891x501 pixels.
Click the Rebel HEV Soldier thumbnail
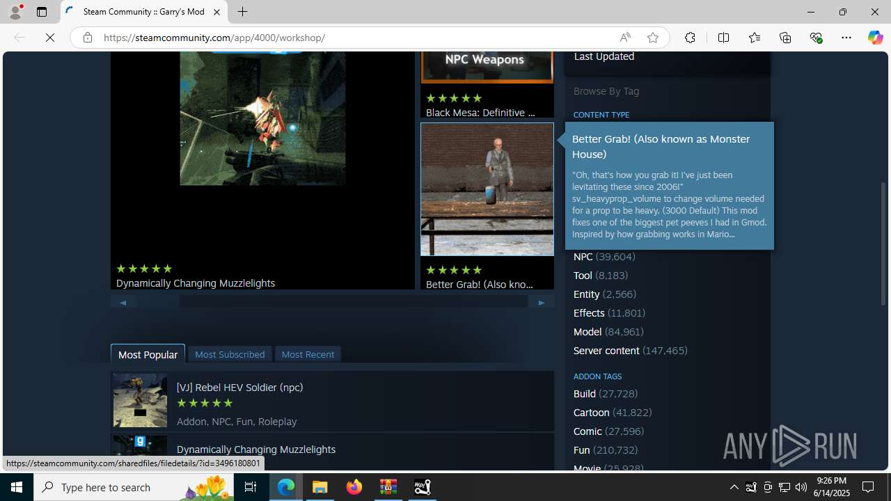140,400
